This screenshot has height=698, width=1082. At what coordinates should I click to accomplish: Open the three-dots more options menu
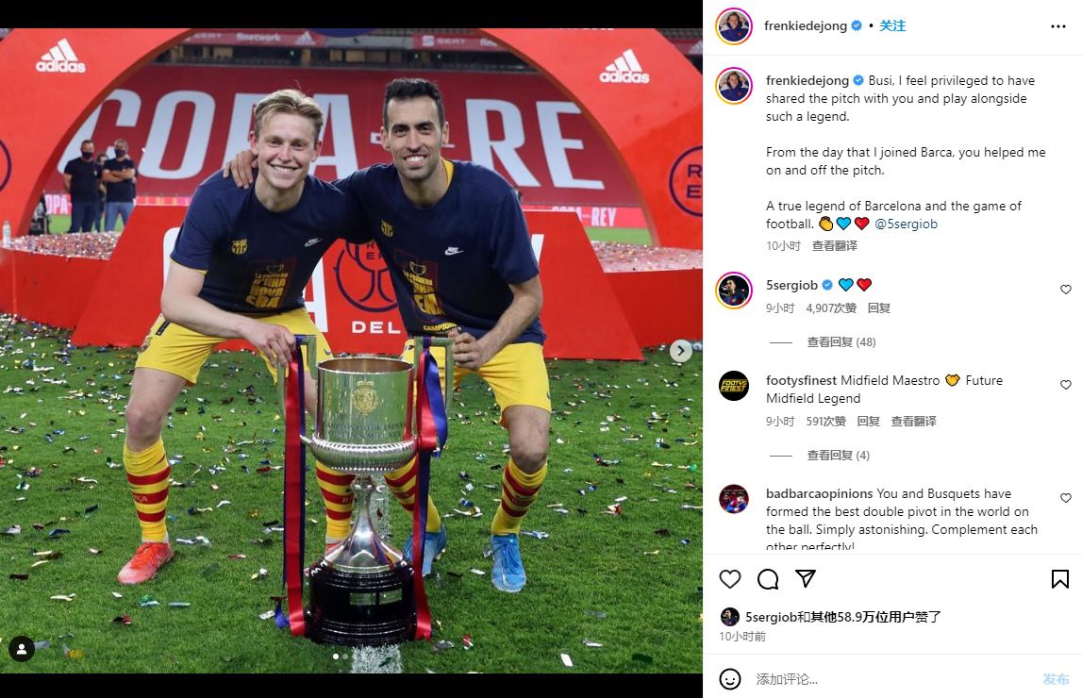coord(1057,26)
